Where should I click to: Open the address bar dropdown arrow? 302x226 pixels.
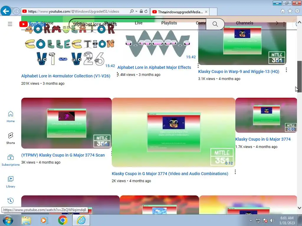(x=136, y=11)
